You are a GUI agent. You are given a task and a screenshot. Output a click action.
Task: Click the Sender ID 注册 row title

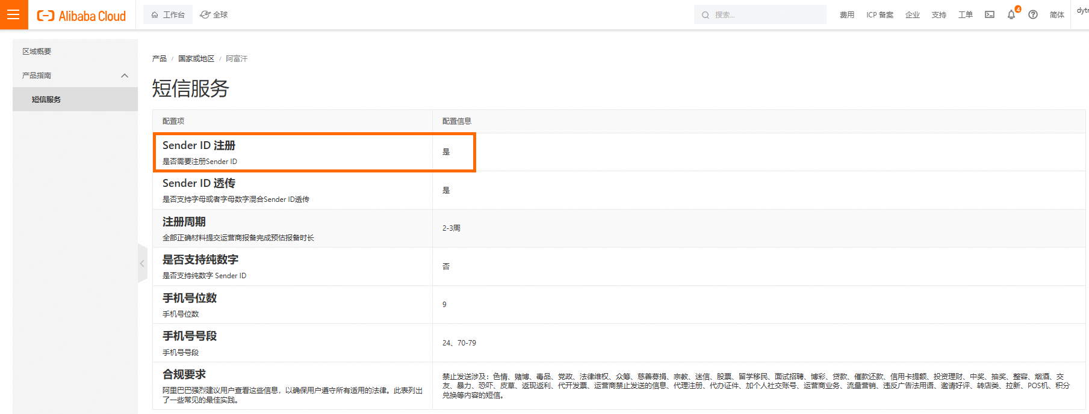point(199,145)
